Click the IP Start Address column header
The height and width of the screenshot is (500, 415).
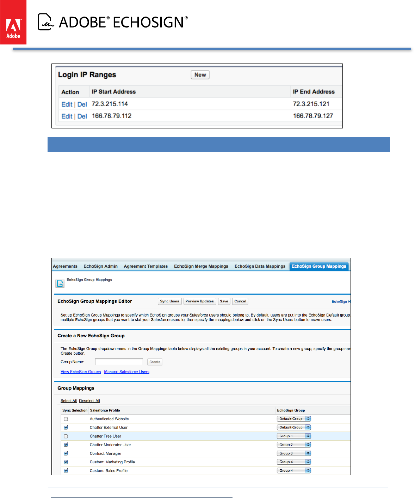(113, 92)
